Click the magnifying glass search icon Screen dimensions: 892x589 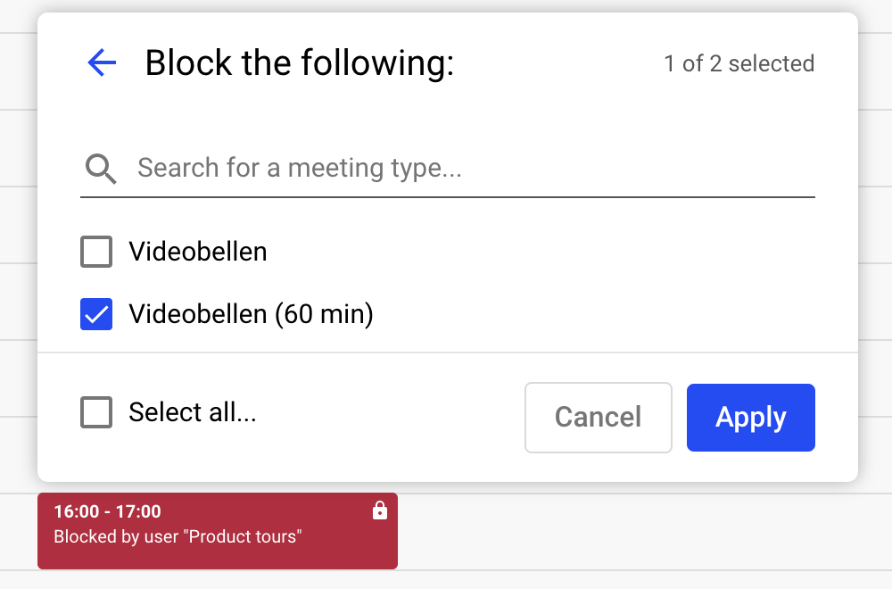pyautogui.click(x=100, y=168)
